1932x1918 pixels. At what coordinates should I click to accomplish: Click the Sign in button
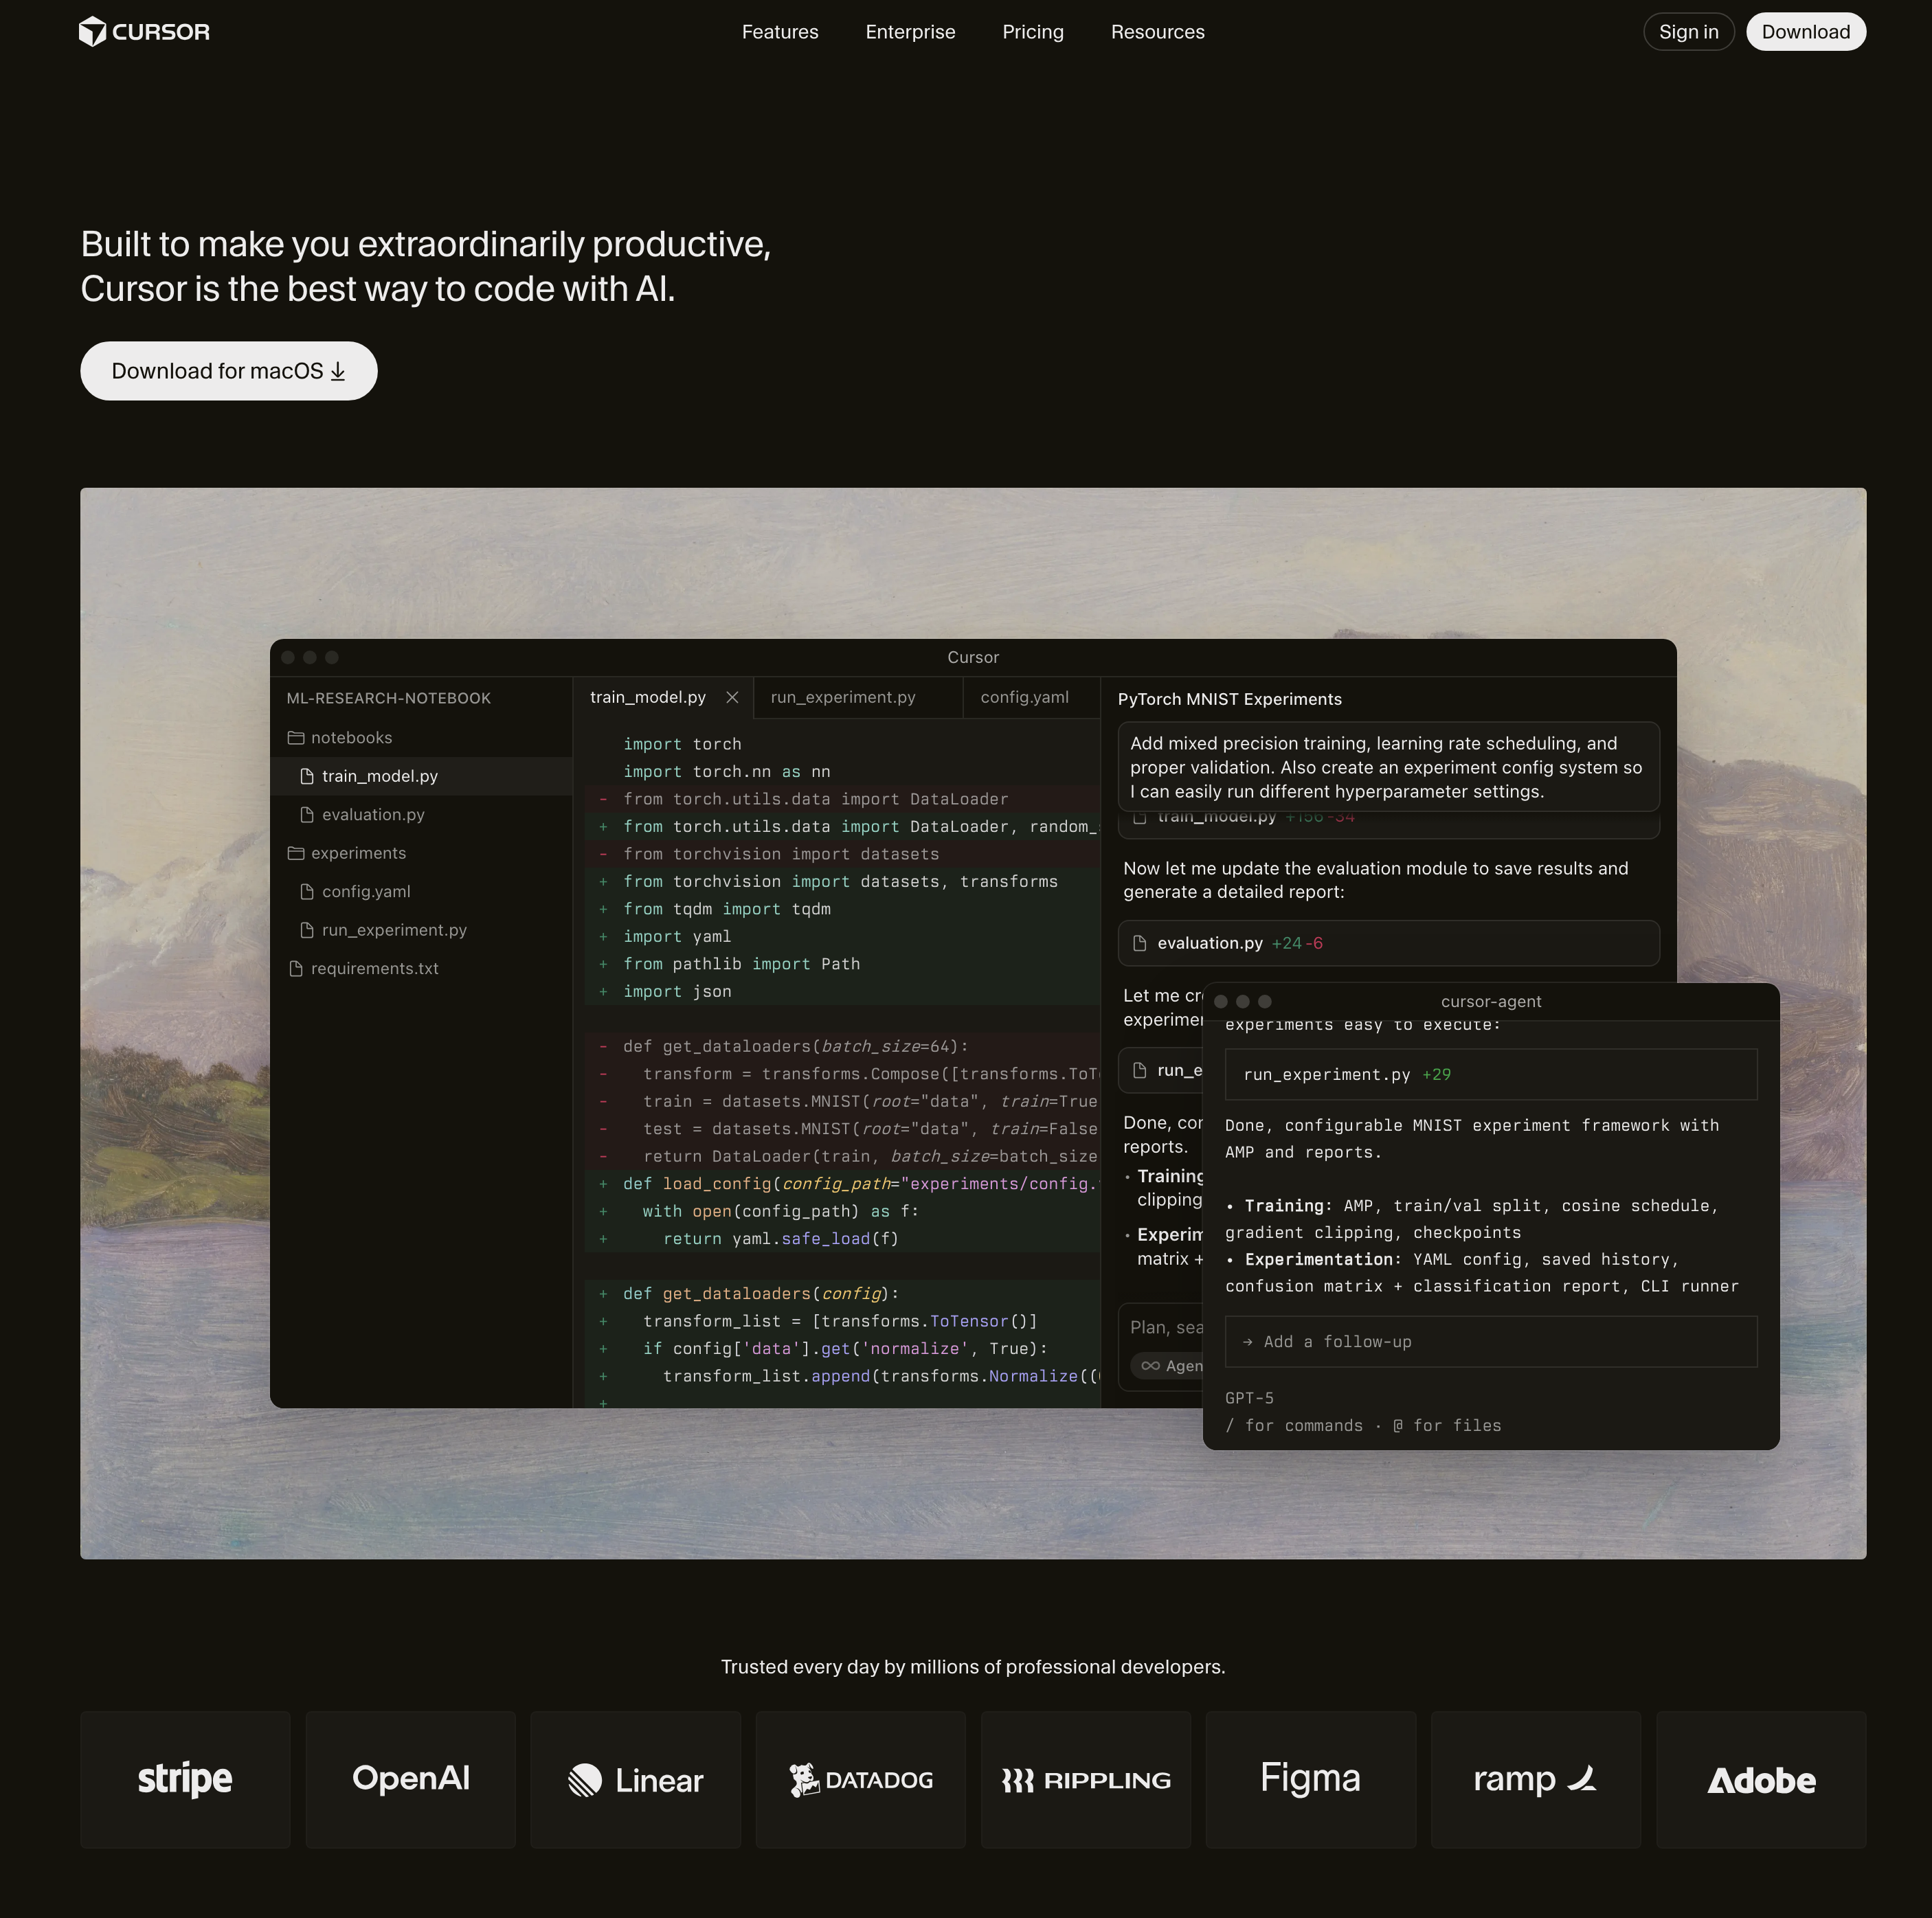1688,32
